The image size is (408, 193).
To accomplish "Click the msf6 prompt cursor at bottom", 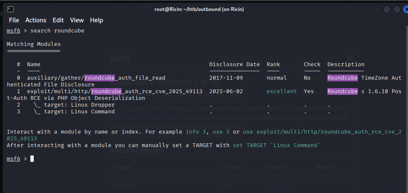I will point(32,159).
